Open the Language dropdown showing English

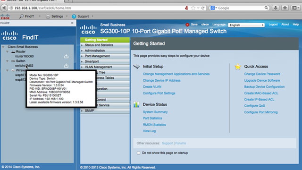(x=246, y=25)
